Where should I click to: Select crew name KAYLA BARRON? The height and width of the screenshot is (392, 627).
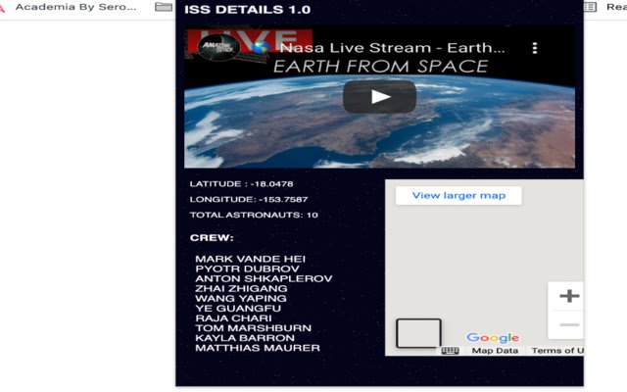click(x=245, y=338)
